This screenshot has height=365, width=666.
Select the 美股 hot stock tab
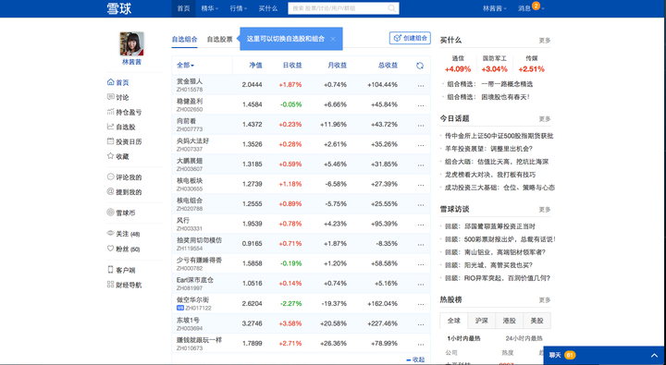click(x=536, y=321)
